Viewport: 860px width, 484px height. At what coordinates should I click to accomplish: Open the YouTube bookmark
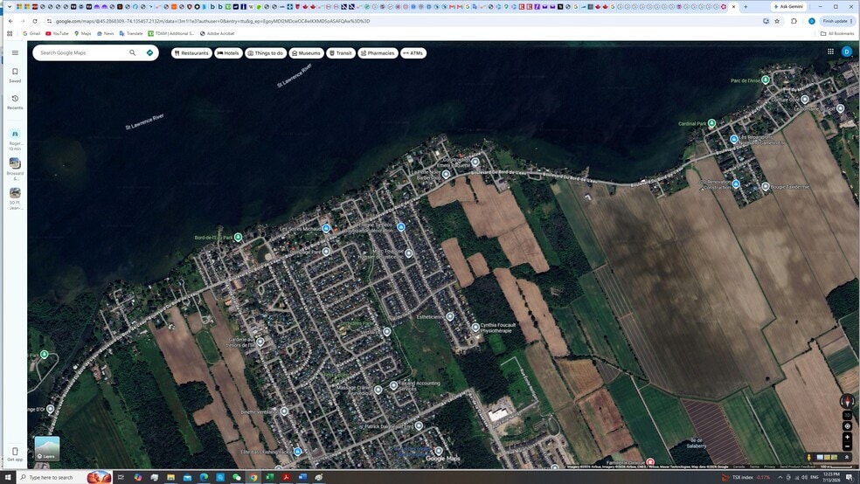(x=57, y=33)
